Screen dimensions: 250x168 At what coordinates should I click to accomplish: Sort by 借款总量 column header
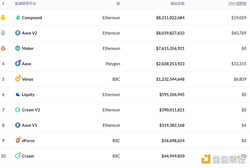(177, 4)
